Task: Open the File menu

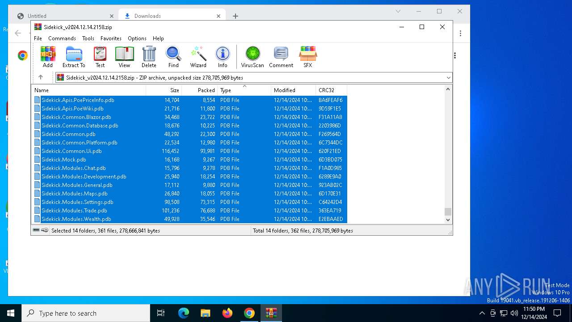Action: (38, 38)
